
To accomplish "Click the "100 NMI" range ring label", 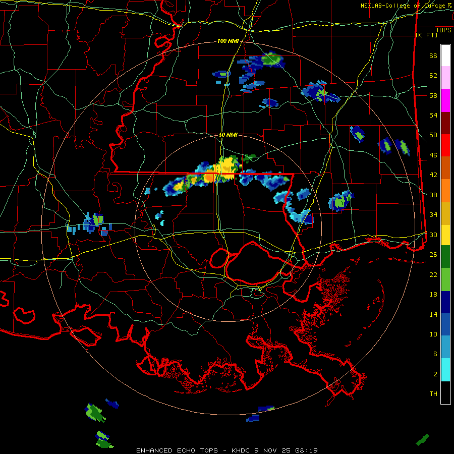I will (x=228, y=41).
